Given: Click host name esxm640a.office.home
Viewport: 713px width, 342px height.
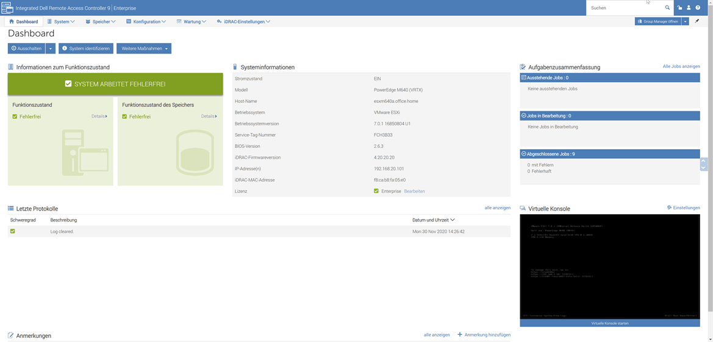Looking at the screenshot, I should (396, 100).
